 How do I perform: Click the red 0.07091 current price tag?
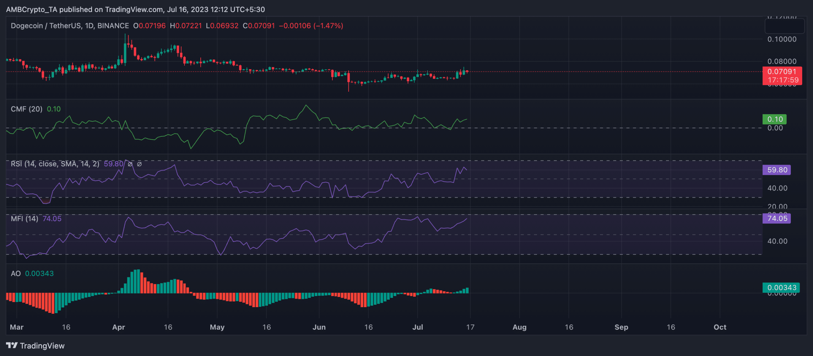tap(782, 72)
